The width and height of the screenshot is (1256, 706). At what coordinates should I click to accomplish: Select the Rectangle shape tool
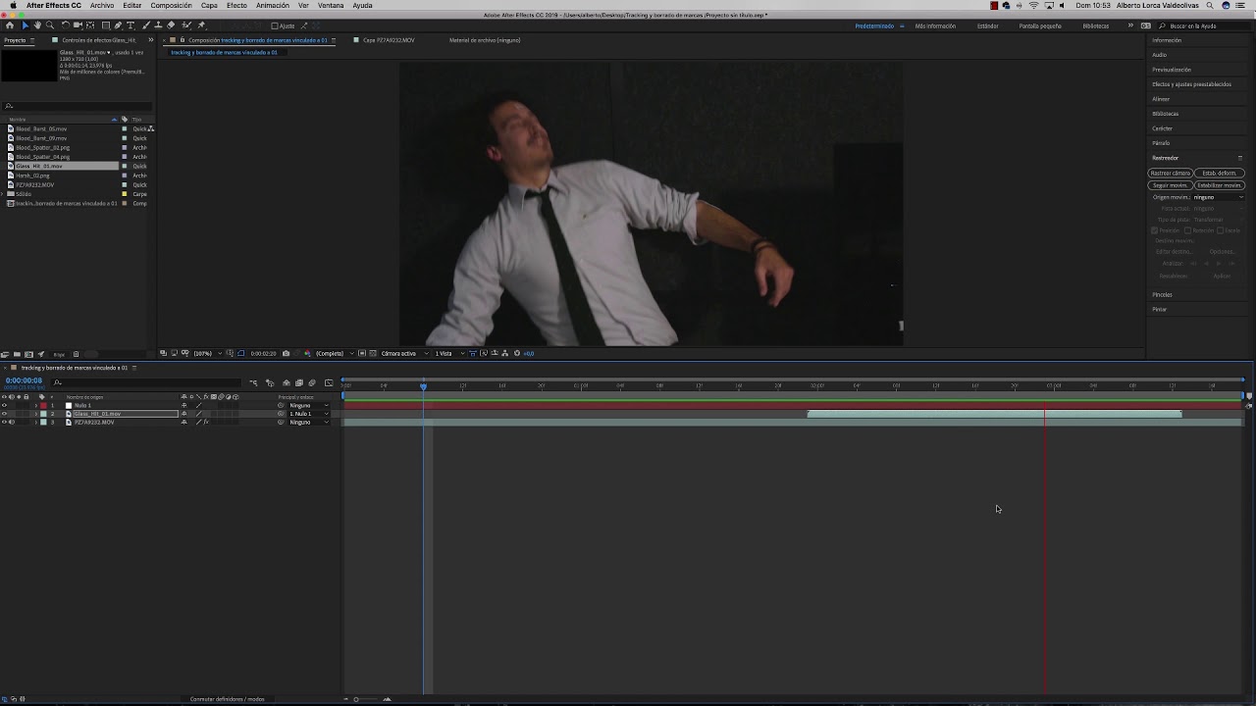[106, 25]
